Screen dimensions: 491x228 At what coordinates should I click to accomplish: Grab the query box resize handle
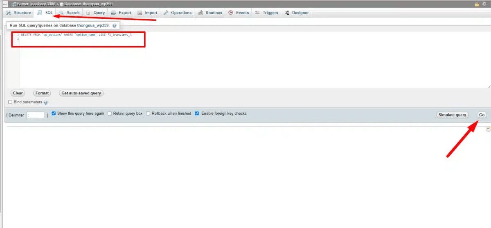point(489,86)
